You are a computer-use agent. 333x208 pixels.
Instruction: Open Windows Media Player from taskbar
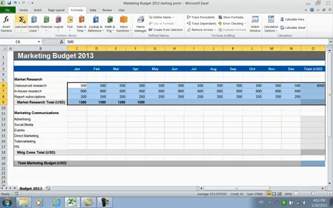coord(39,202)
